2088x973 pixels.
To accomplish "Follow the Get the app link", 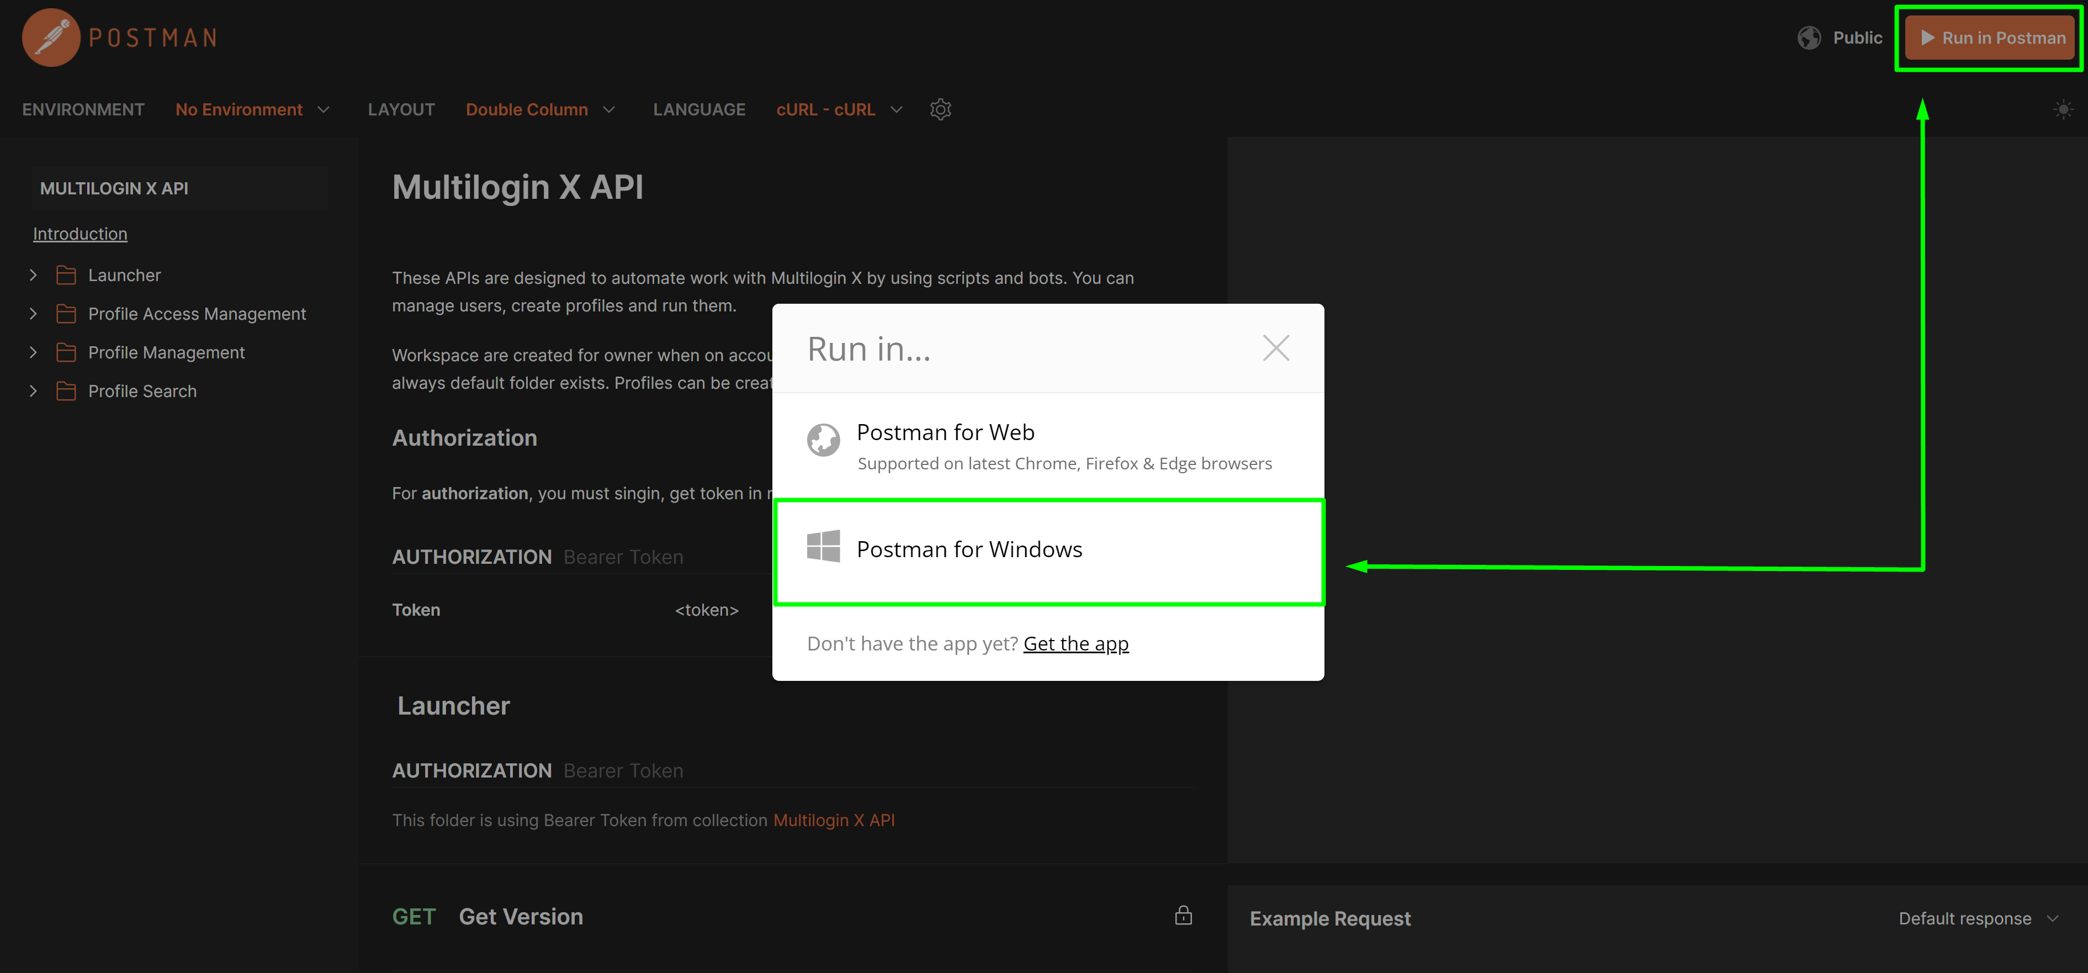I will tap(1075, 644).
